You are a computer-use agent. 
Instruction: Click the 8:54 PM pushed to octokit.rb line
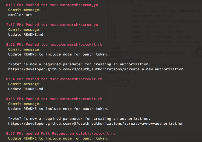click(54, 79)
